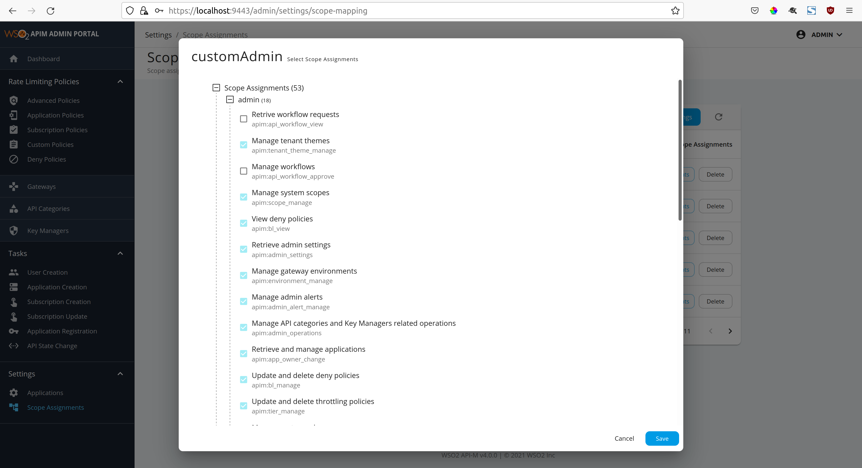Image resolution: width=862 pixels, height=468 pixels.
Task: Open API State Change in the sidebar
Action: [x=52, y=346]
